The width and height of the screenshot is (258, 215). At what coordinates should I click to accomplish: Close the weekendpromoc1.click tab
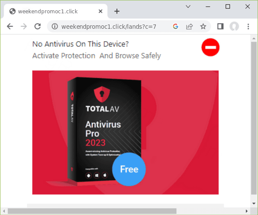point(100,11)
